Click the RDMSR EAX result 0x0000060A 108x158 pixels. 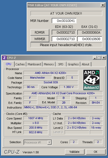coord(90,32)
